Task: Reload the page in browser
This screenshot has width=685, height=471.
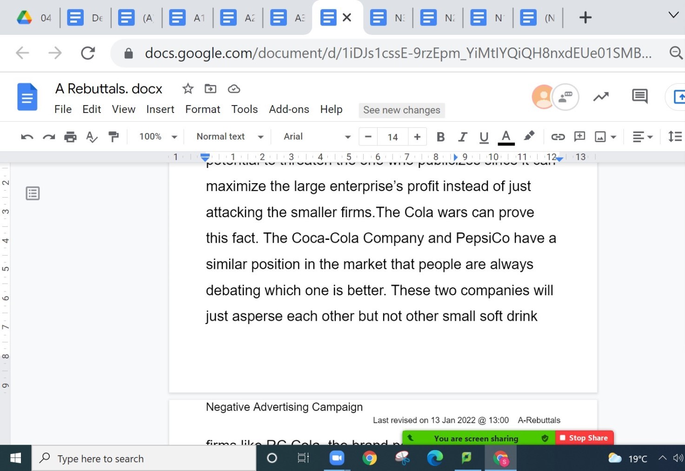Action: [x=88, y=53]
